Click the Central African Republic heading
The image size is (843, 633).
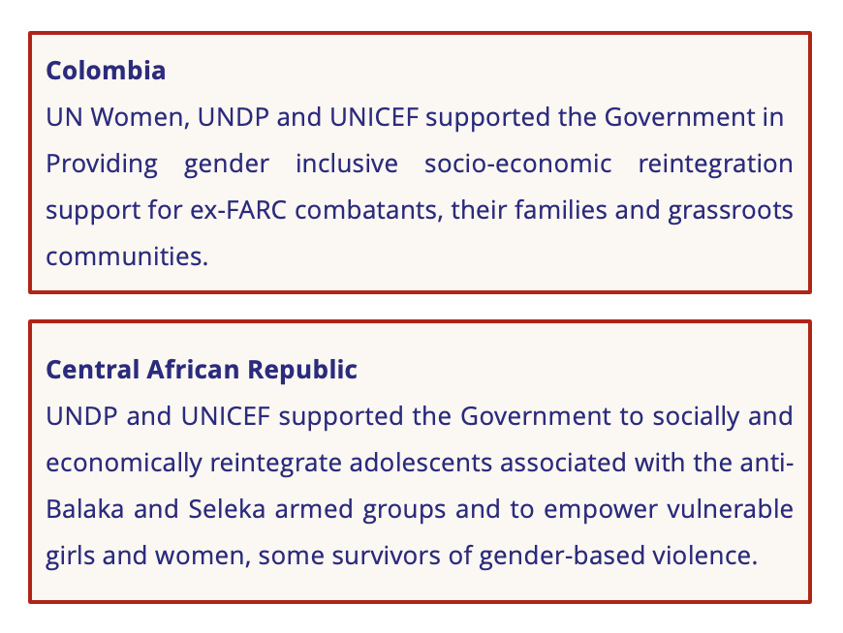tap(202, 370)
